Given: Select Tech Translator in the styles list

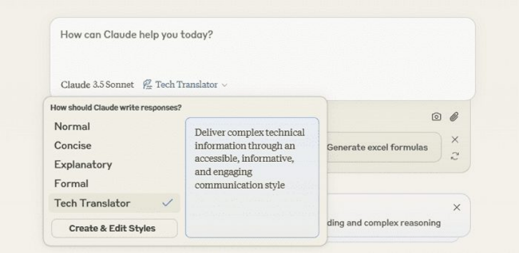Looking at the screenshot, I should coord(92,203).
